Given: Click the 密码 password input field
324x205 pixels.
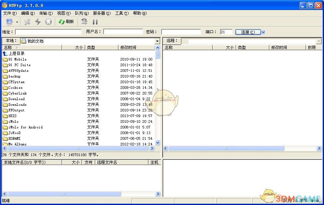Looking at the screenshot, I should point(181,31).
